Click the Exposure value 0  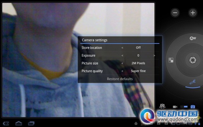click(x=138, y=56)
